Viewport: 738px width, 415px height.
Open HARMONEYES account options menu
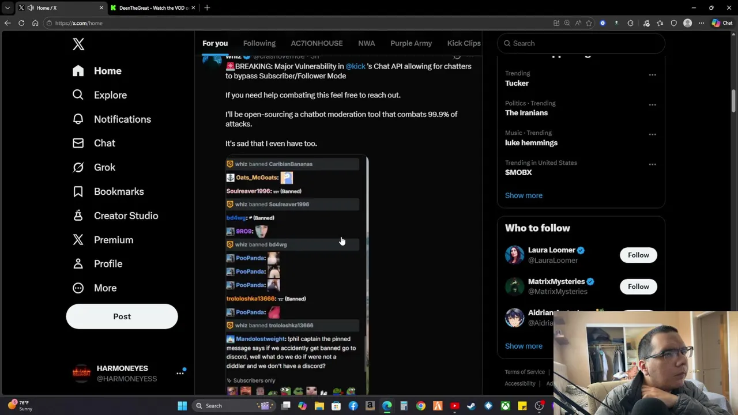coord(180,373)
